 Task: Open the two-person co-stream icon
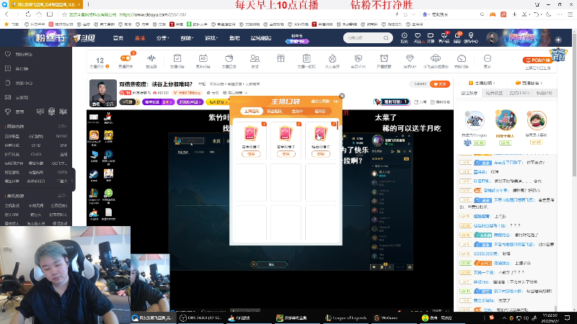(255, 58)
